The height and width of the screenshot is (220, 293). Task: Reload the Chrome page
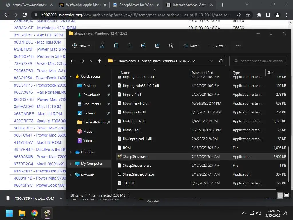point(25,15)
